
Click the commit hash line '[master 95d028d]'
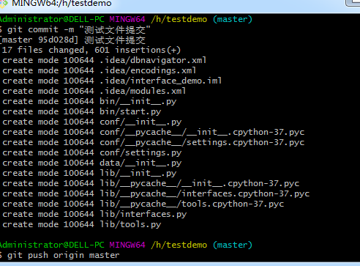[72, 40]
